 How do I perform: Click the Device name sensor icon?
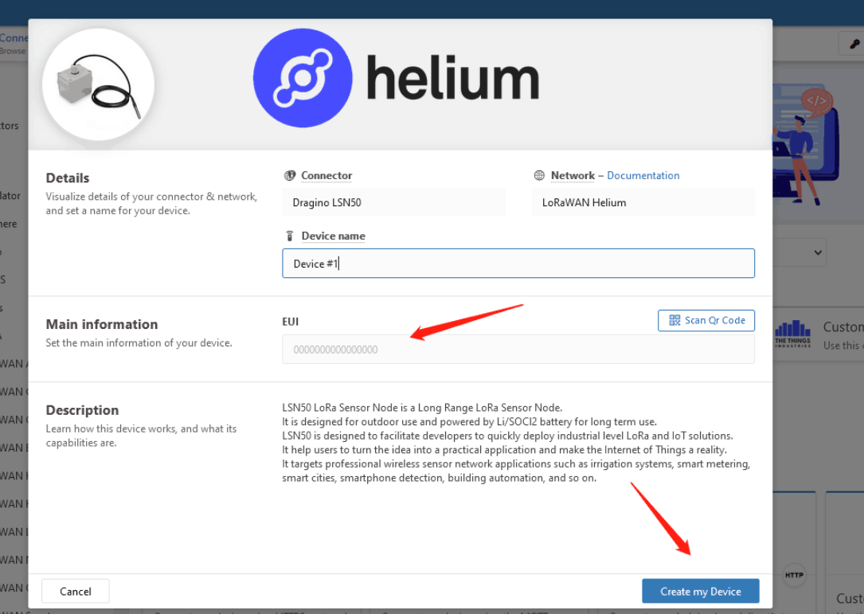click(x=289, y=236)
